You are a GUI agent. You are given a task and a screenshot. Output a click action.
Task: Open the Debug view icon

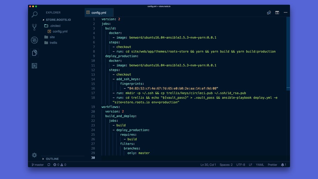(34, 40)
